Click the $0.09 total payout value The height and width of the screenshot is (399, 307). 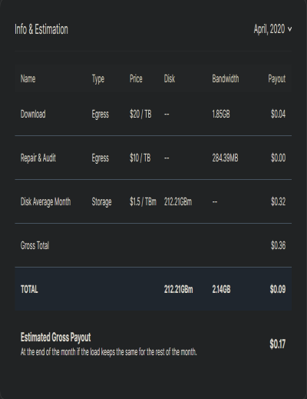point(278,289)
